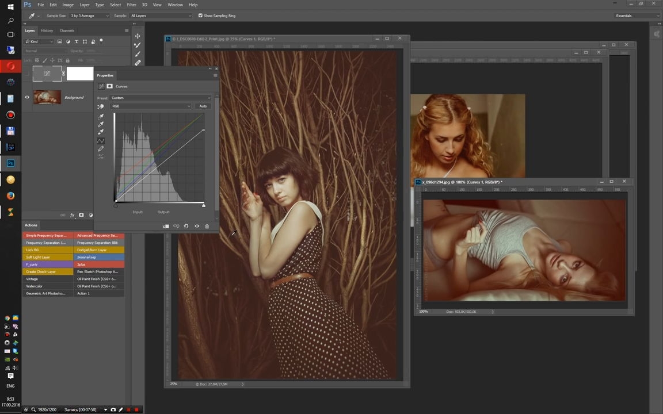
Task: Open the blend mode Normal dropdown
Action: pos(45,51)
